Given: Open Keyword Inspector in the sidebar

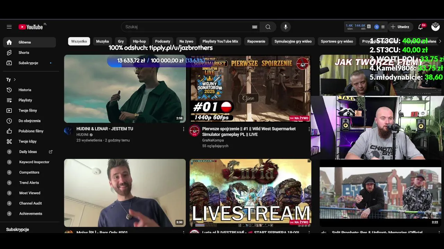Looking at the screenshot, I should [x=29, y=162].
